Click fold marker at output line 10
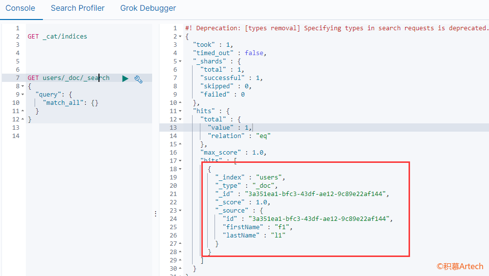Viewport: 489px width, 276px height. pyautogui.click(x=180, y=102)
